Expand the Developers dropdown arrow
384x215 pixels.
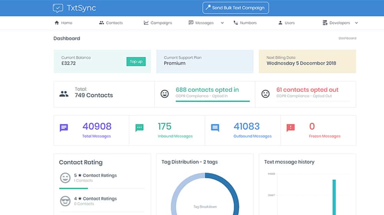(356, 23)
